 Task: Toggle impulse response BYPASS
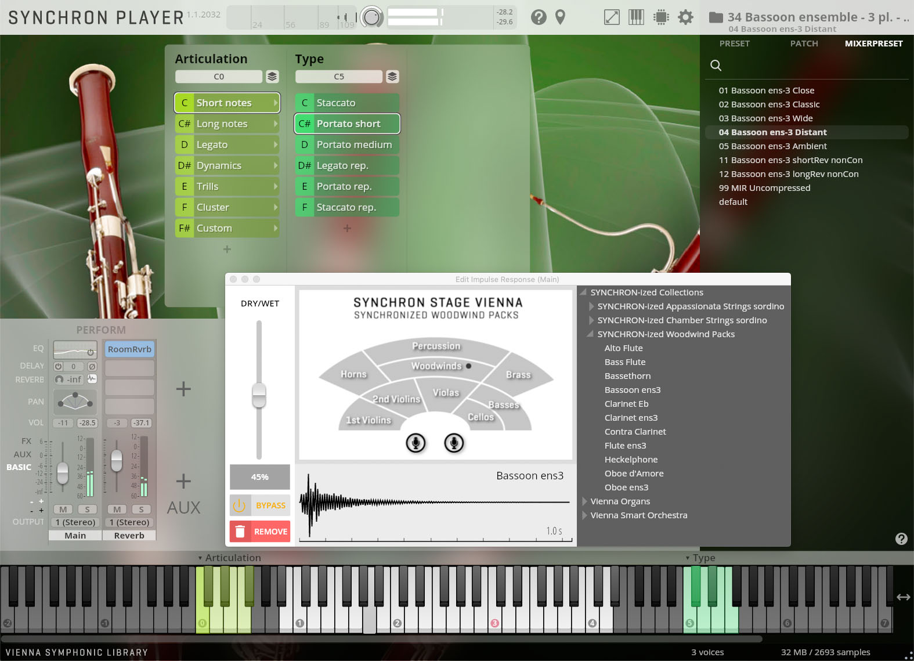point(260,505)
